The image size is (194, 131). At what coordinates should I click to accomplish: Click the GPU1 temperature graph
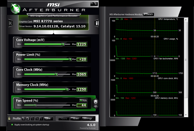click(147, 29)
